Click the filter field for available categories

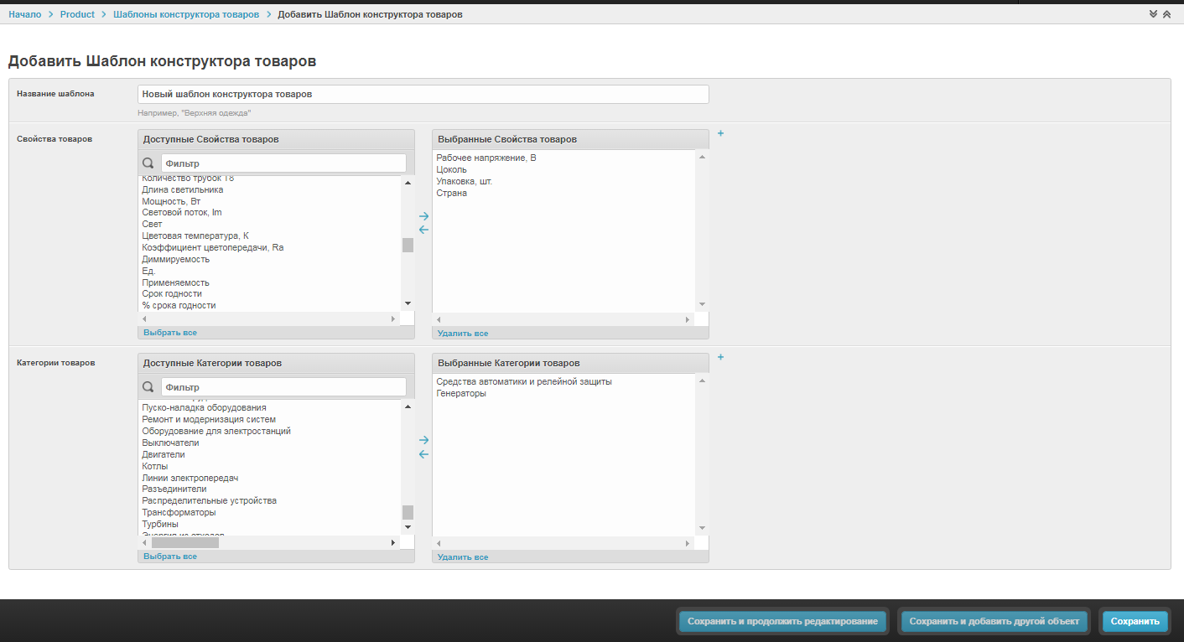tap(283, 387)
